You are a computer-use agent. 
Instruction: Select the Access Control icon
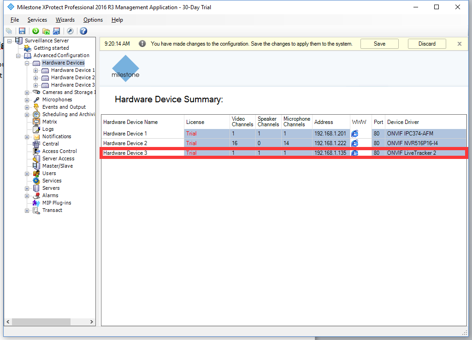pyautogui.click(x=36, y=152)
